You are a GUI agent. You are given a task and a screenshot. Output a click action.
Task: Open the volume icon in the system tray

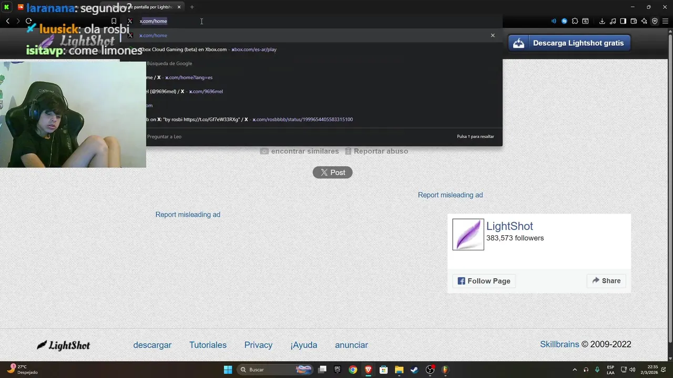[x=633, y=370]
